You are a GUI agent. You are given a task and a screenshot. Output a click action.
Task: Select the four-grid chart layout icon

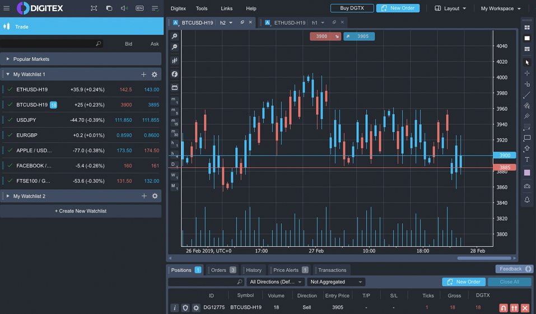527,27
